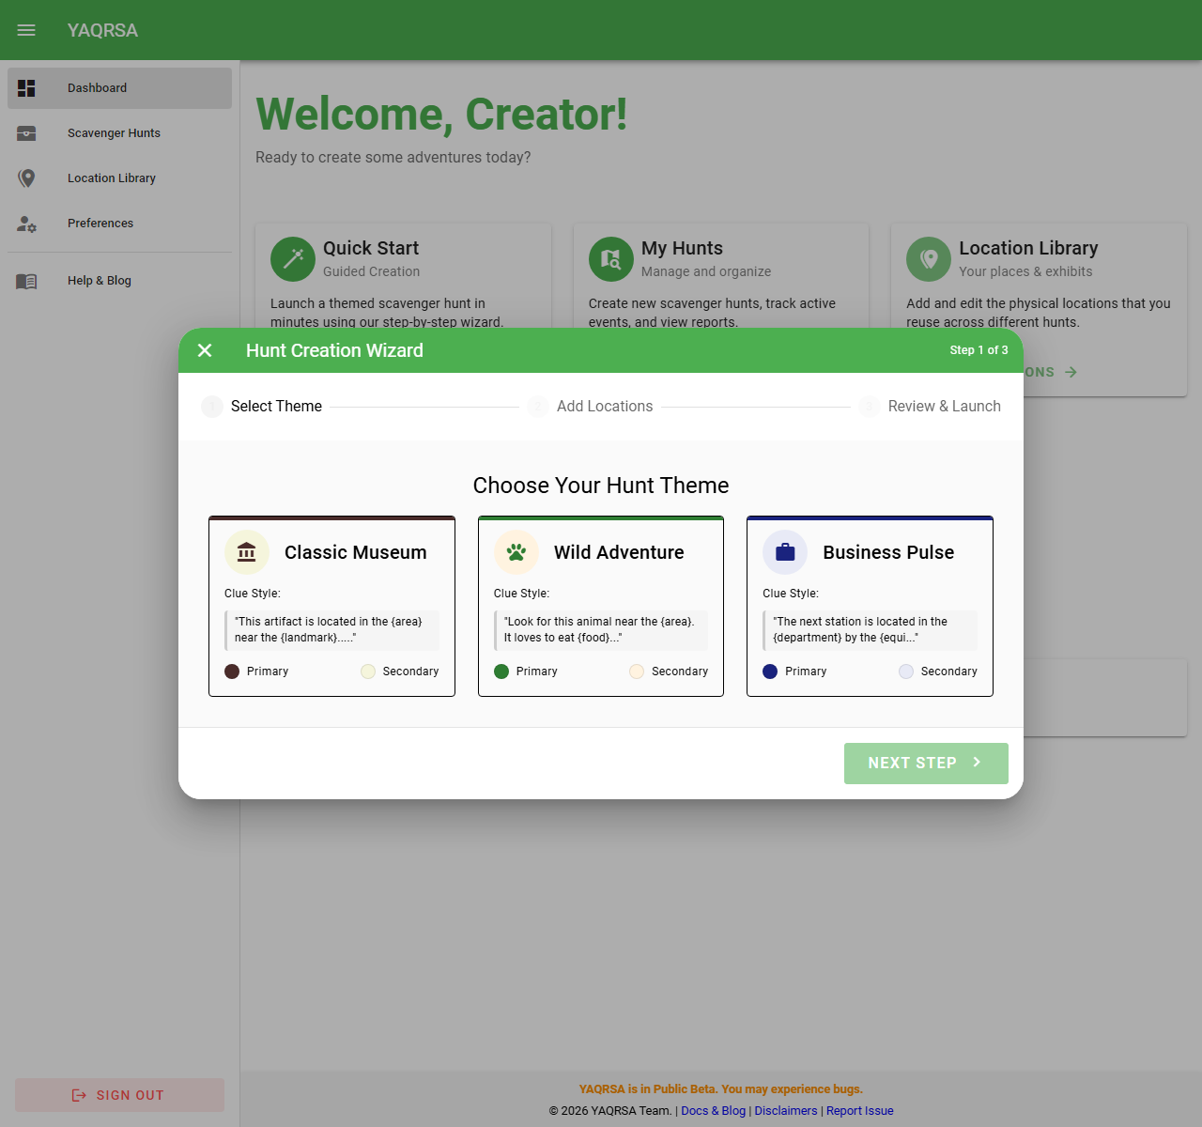Click the Preferences user-gear icon

click(x=26, y=224)
